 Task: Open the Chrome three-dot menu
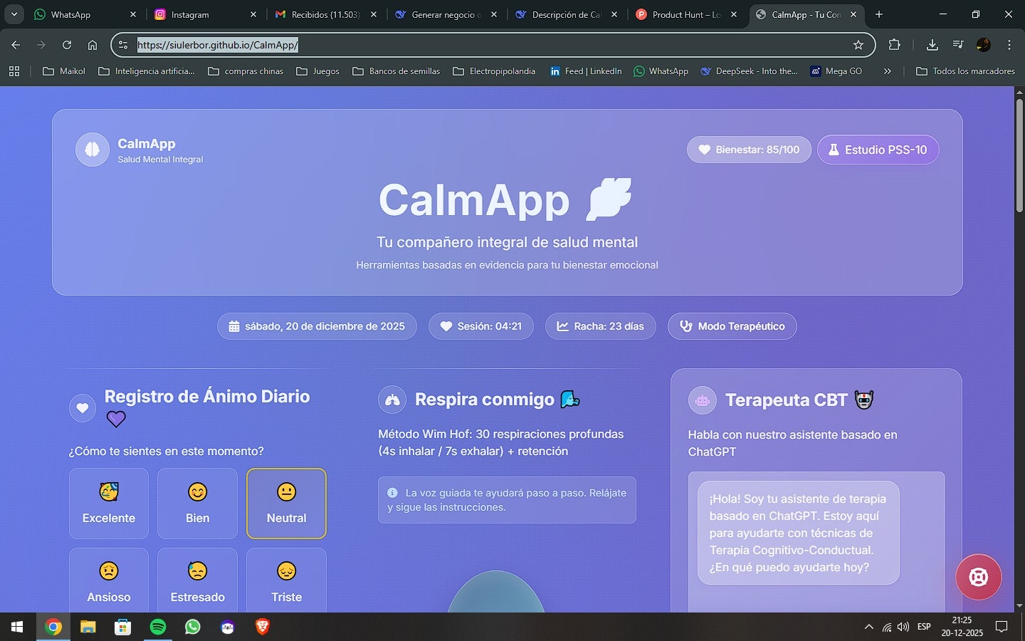click(x=1010, y=44)
